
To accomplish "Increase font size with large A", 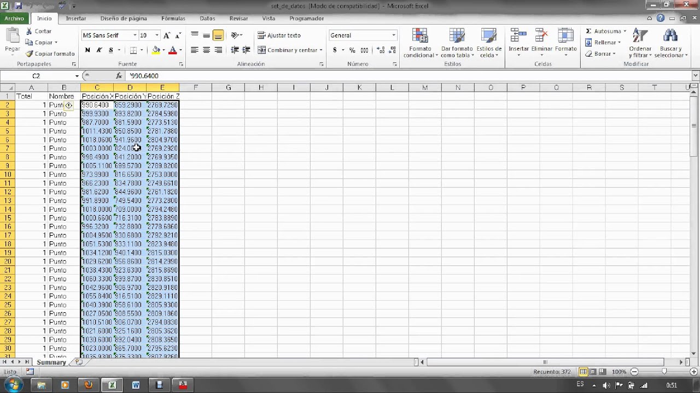I will pos(167,35).
